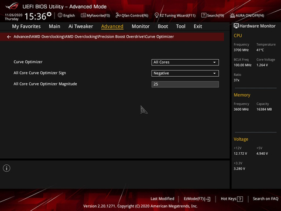281x211 pixels.
Task: Switch to the My Favorites tab
Action: pyautogui.click(x=26, y=26)
